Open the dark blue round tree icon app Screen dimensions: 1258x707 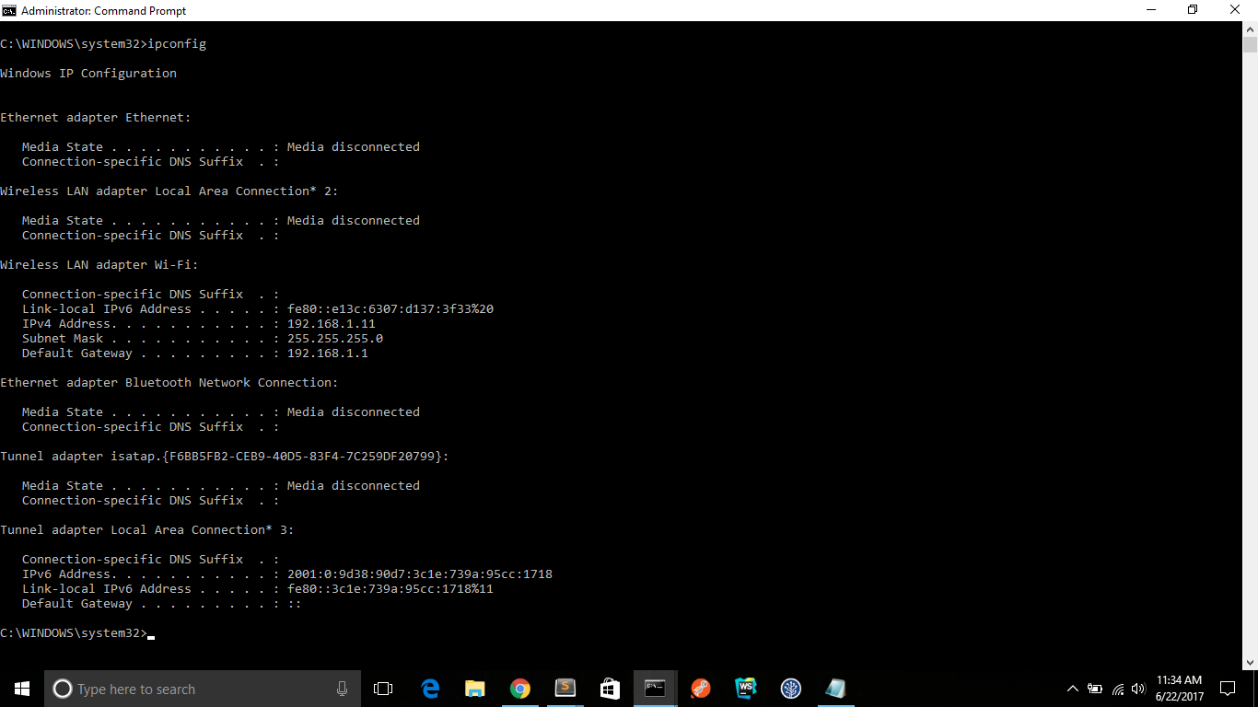click(x=790, y=689)
